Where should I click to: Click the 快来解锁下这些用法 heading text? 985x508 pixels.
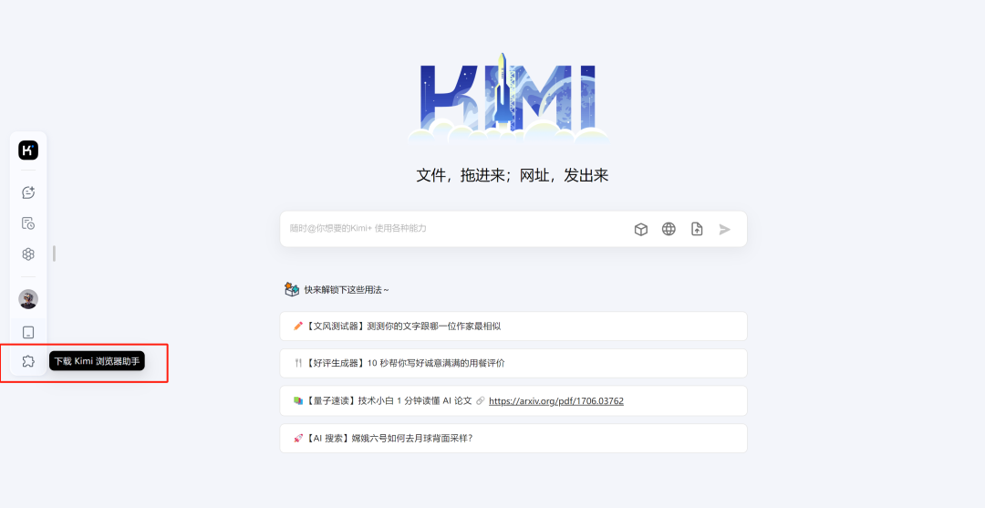pos(347,290)
